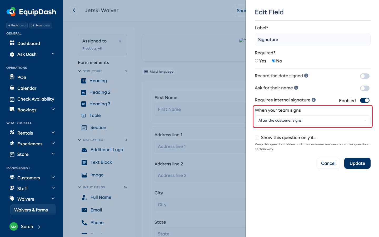The height and width of the screenshot is (237, 379).
Task: Select the Heading H1 element icon
Action: [84, 81]
